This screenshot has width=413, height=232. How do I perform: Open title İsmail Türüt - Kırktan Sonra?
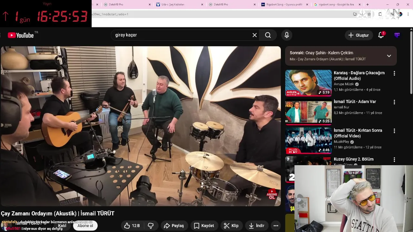click(358, 133)
